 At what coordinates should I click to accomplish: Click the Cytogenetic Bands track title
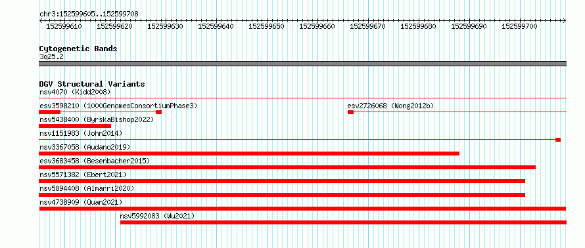(78, 49)
